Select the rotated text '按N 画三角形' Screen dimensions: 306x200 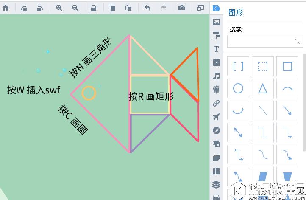tap(91, 58)
